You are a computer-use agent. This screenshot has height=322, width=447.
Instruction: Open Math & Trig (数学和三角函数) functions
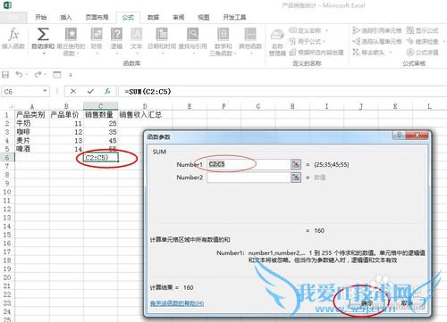click(x=223, y=41)
